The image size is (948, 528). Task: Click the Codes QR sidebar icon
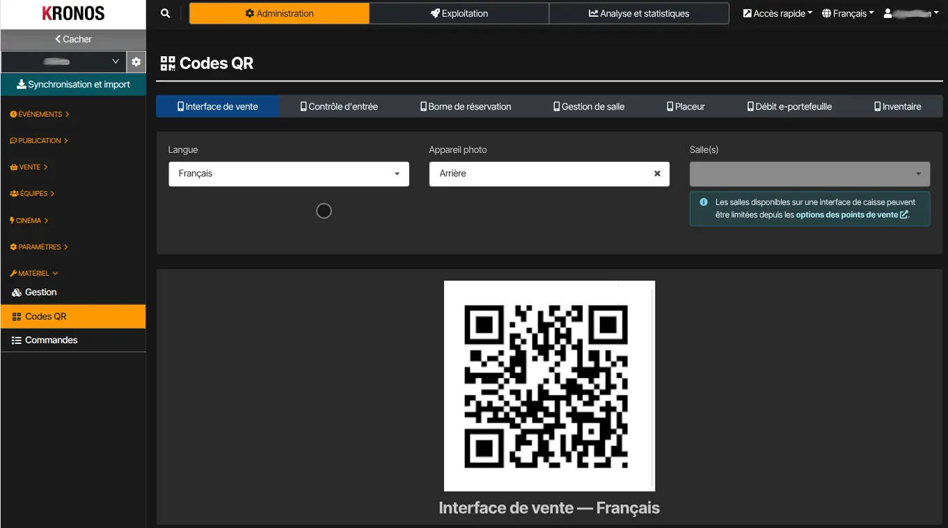[17, 316]
